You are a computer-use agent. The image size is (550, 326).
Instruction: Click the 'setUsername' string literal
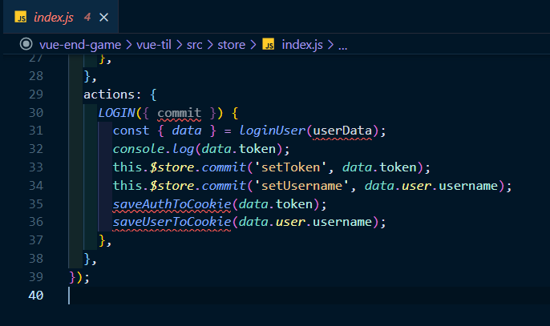point(301,186)
